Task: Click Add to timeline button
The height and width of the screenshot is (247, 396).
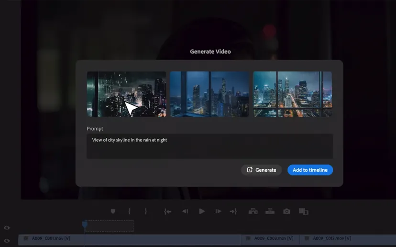Action: [310, 170]
